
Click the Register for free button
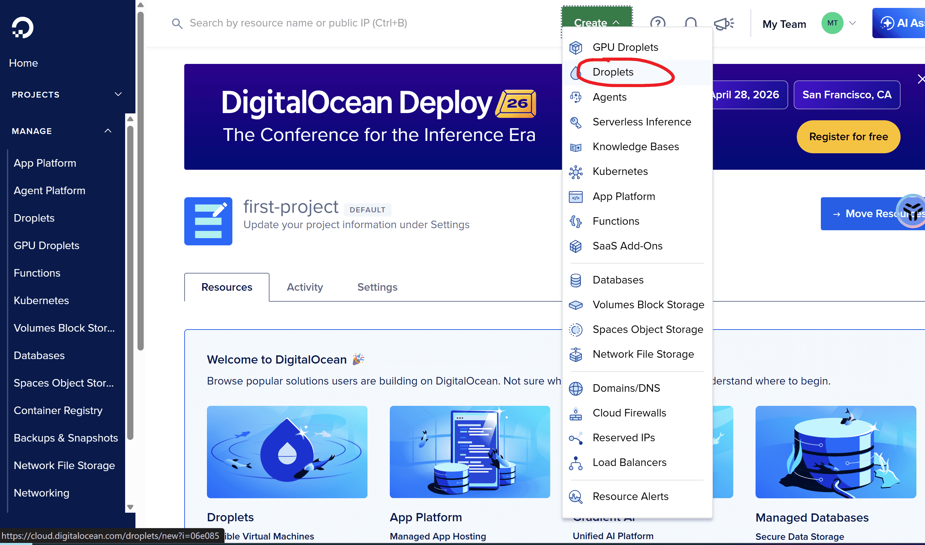pos(848,137)
